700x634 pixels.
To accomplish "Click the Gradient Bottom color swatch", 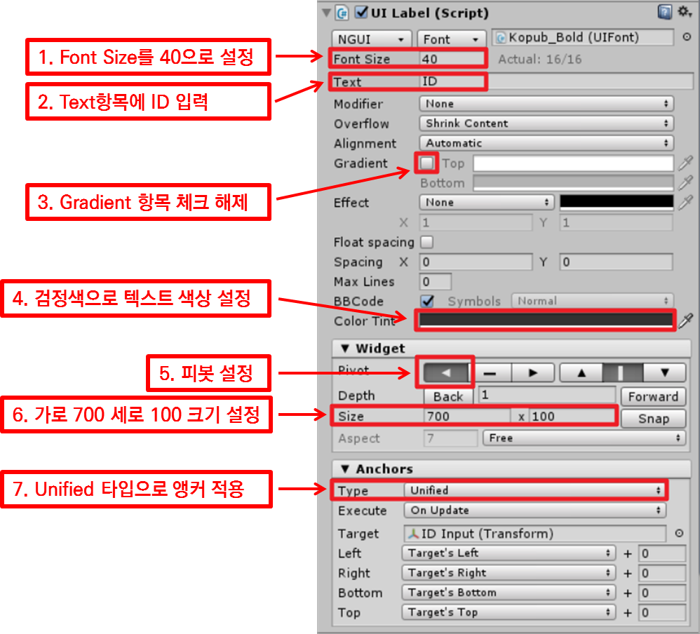I will point(573,182).
